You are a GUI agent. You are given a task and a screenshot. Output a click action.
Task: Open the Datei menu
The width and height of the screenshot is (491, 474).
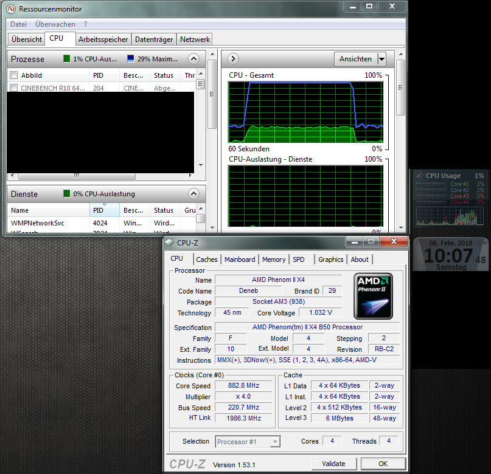point(18,24)
